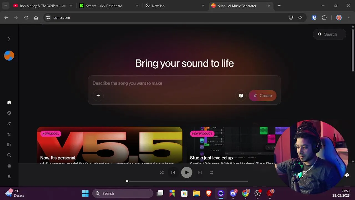Select the Suno AI Music Generator tab

[241, 6]
